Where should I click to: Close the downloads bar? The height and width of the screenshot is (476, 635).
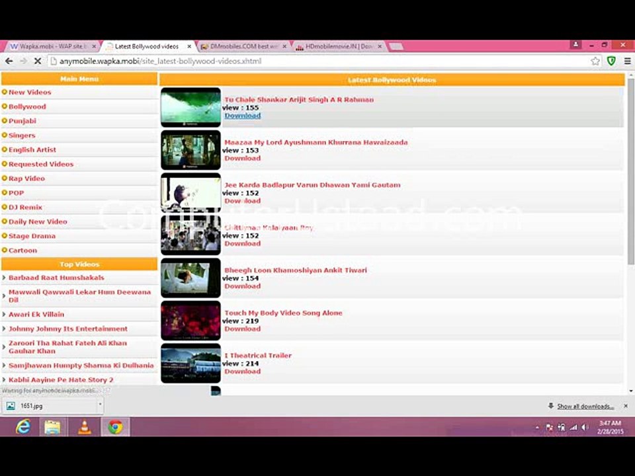(x=626, y=405)
